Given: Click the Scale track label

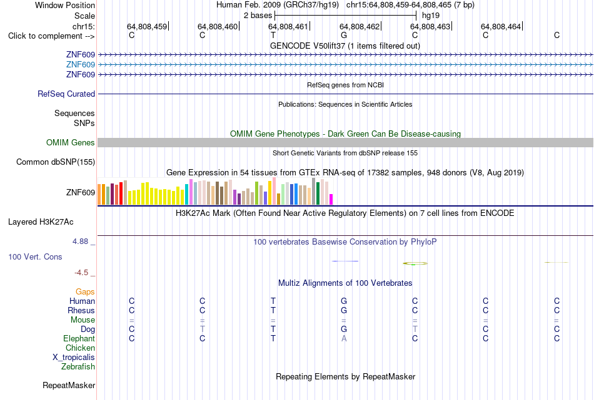Looking at the screenshot, I should pyautogui.click(x=84, y=16).
